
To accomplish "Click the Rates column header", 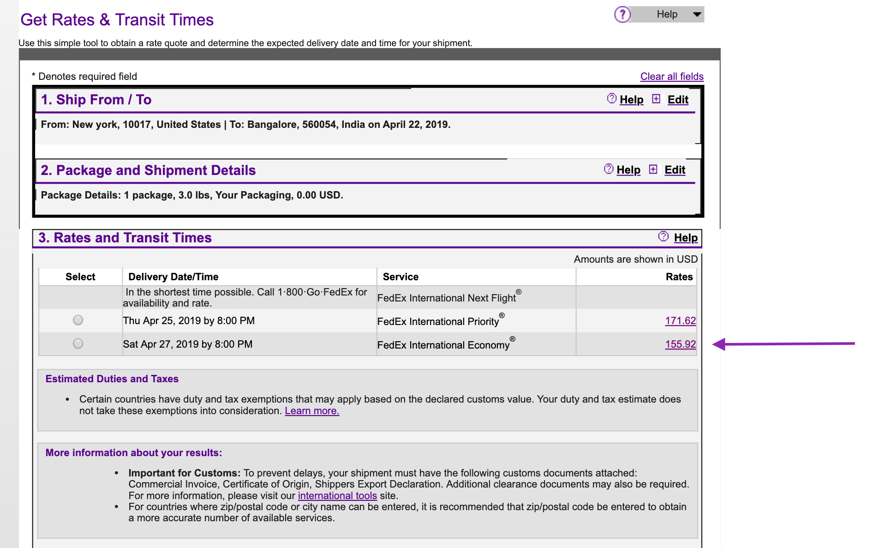I will (x=679, y=277).
